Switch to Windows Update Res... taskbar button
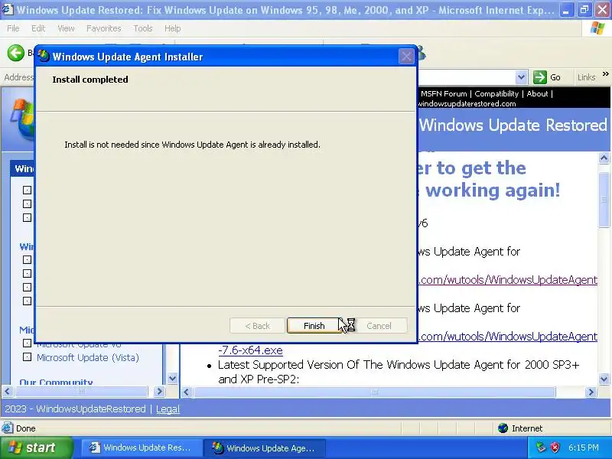This screenshot has width=612, height=459. 141,448
